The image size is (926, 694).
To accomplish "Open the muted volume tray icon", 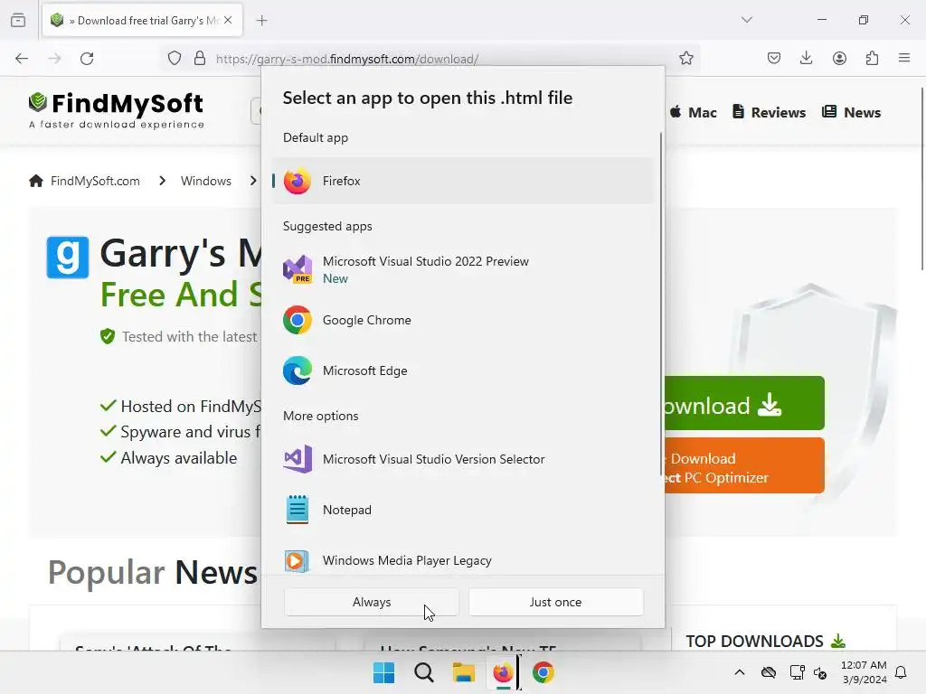I will 820,672.
